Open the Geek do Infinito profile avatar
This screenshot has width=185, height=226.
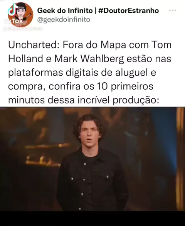click(20, 15)
